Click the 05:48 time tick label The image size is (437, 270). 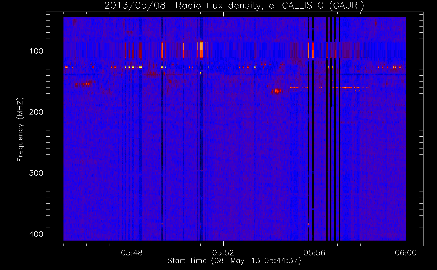(x=132, y=253)
